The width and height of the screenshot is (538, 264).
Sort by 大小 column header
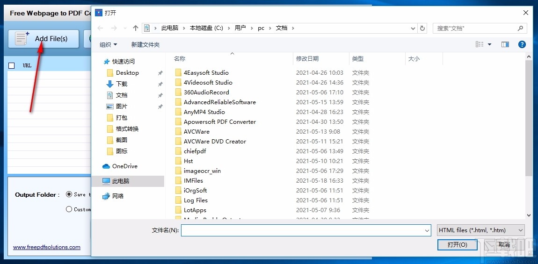pos(424,58)
